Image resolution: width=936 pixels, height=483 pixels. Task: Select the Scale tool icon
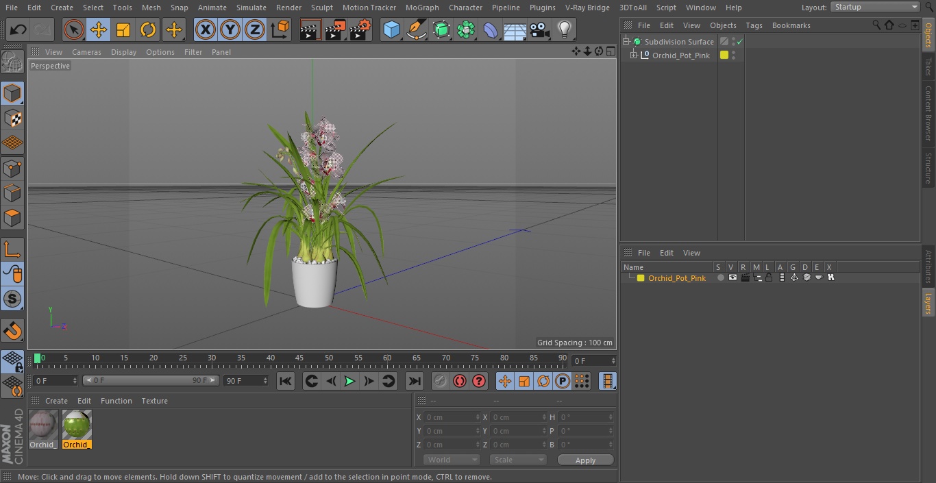pyautogui.click(x=123, y=29)
